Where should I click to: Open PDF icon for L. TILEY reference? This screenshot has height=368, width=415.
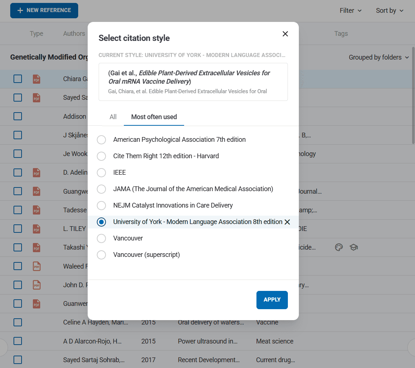tap(37, 229)
